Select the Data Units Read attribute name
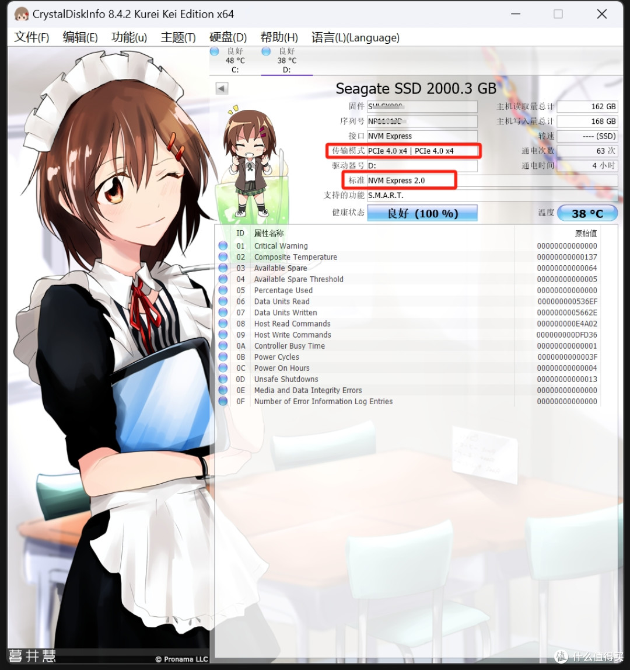630x670 pixels. [x=282, y=301]
